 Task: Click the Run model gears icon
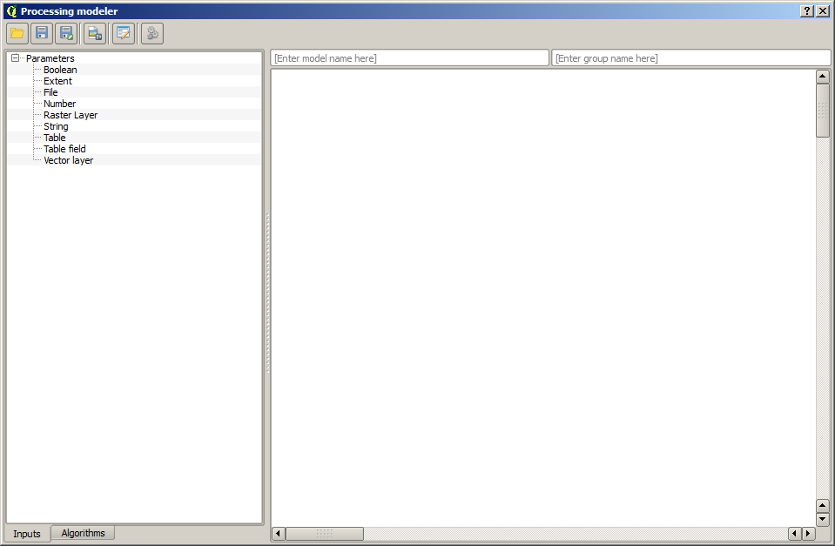[x=152, y=34]
